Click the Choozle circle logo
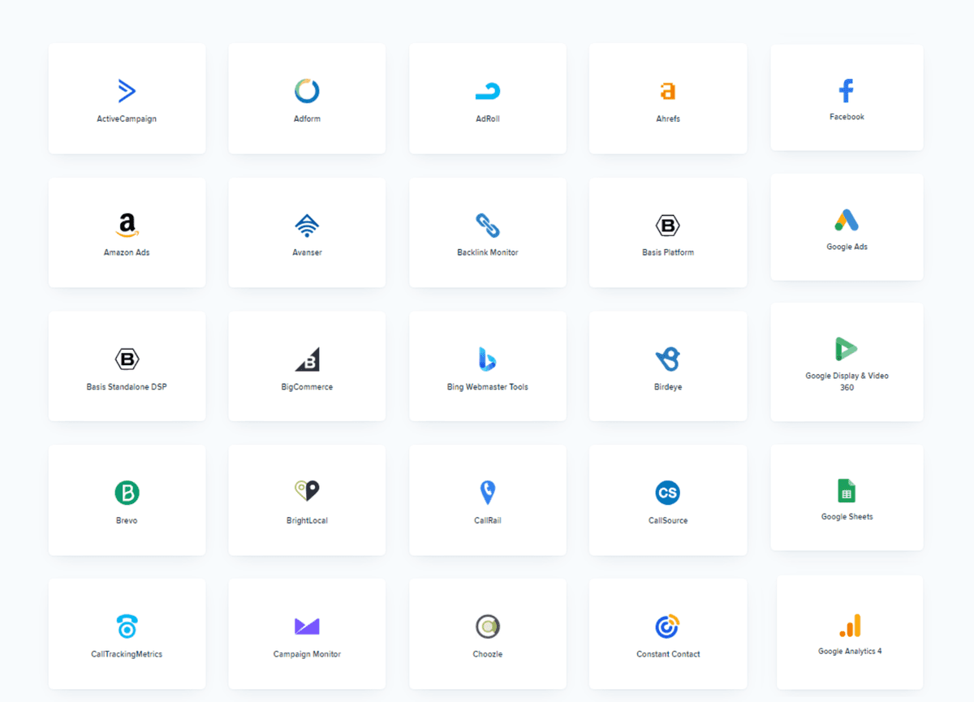This screenshot has height=702, width=974. click(488, 627)
